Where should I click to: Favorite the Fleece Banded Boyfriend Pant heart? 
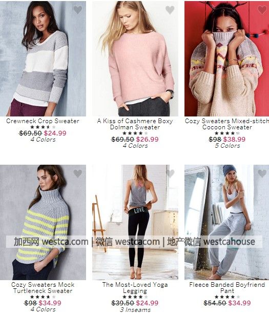click(x=262, y=173)
